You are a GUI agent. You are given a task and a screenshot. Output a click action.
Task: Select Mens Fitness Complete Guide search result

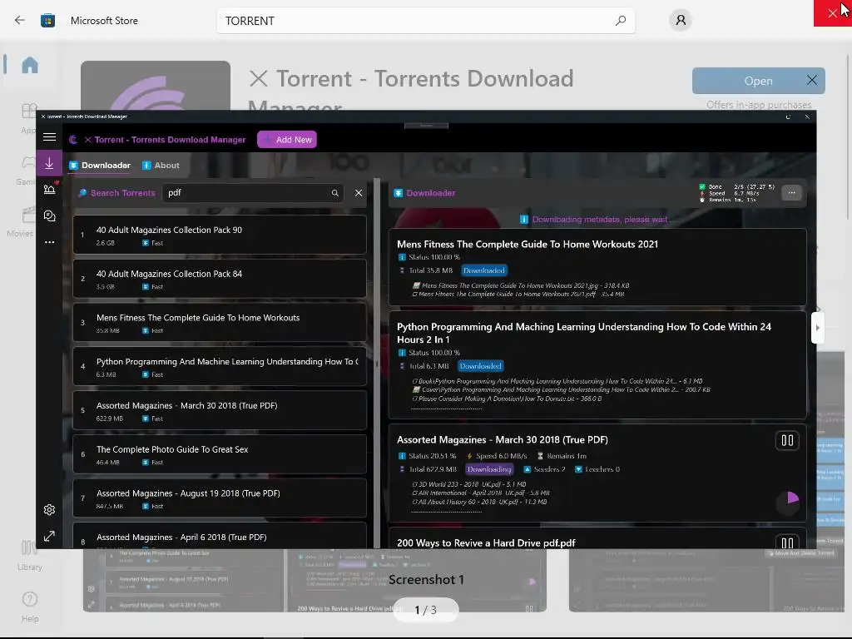click(x=220, y=323)
